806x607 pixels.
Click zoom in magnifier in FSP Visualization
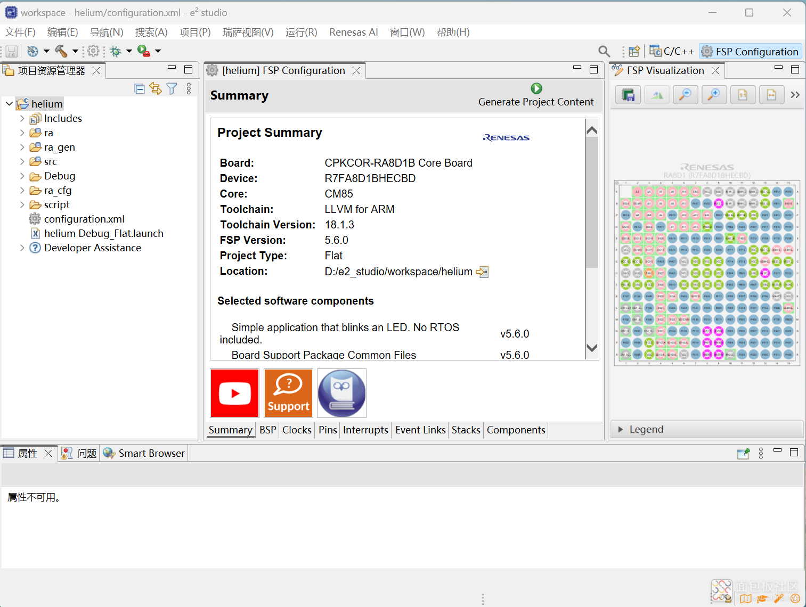pyautogui.click(x=714, y=95)
